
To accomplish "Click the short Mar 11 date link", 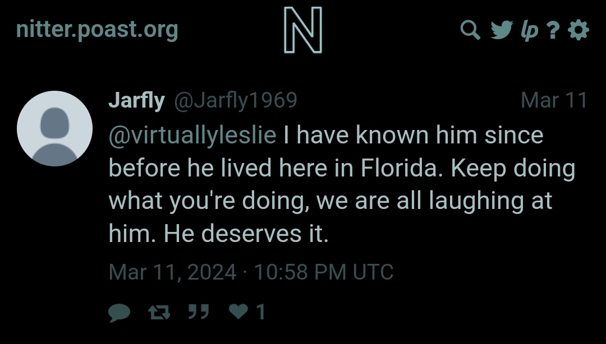I will (x=554, y=100).
